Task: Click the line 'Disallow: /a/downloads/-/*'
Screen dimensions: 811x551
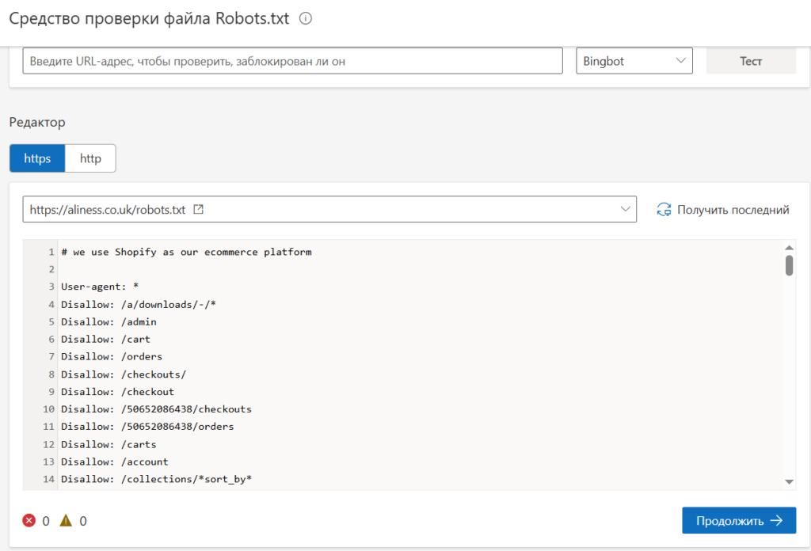Action: [x=138, y=304]
